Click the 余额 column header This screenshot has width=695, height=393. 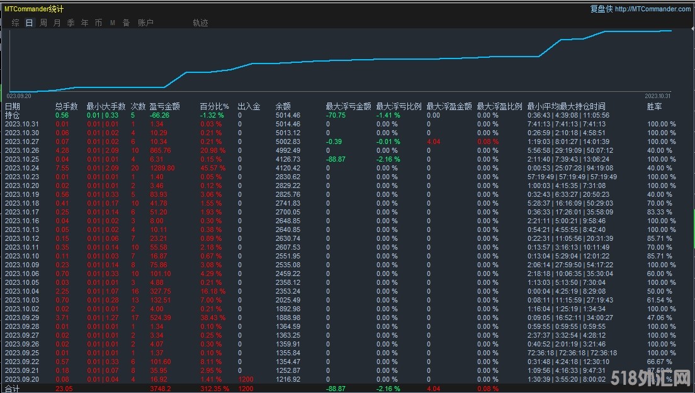point(283,107)
